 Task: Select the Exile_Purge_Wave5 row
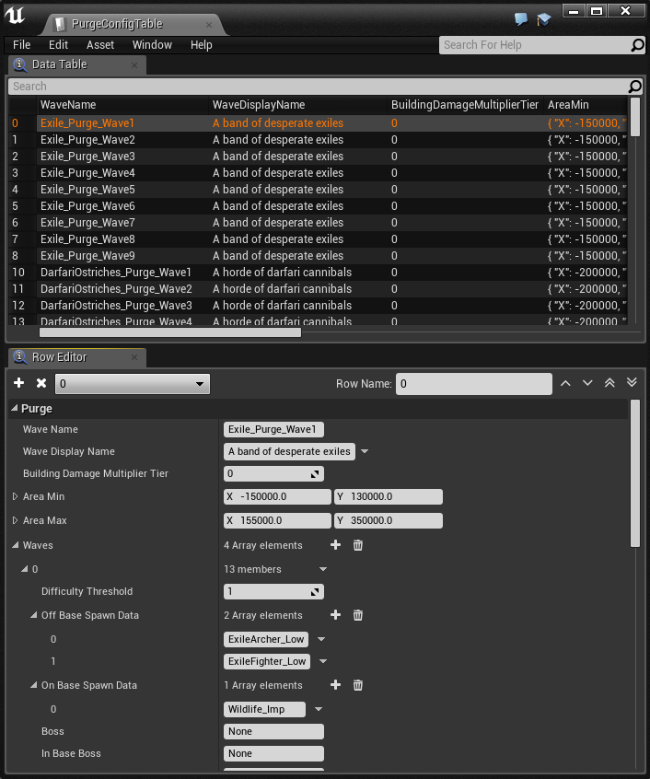click(87, 190)
